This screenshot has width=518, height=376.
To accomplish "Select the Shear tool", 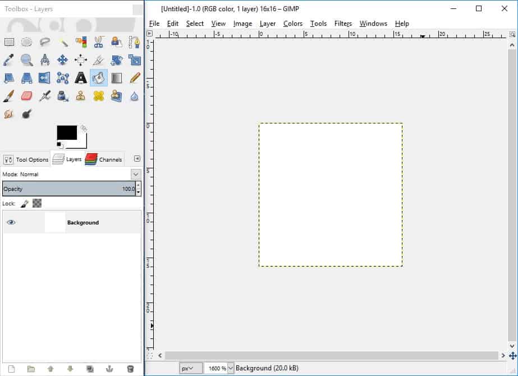I will pos(9,78).
